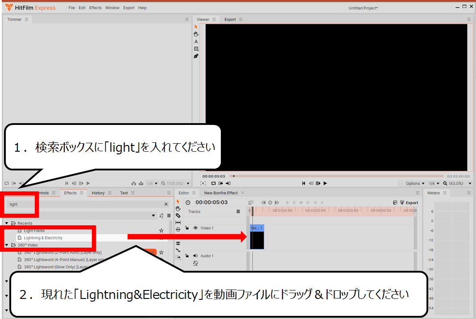
Task: Click the audio sync wave icon in Editor toolbar
Action: (178, 251)
